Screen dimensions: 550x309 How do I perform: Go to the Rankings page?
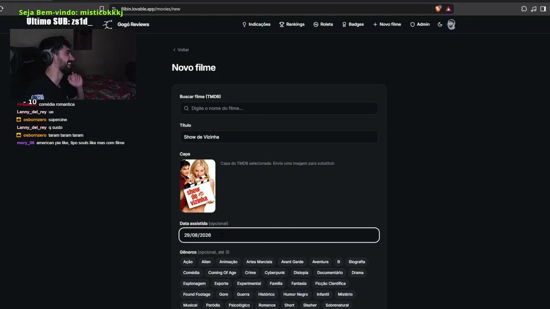click(x=292, y=24)
